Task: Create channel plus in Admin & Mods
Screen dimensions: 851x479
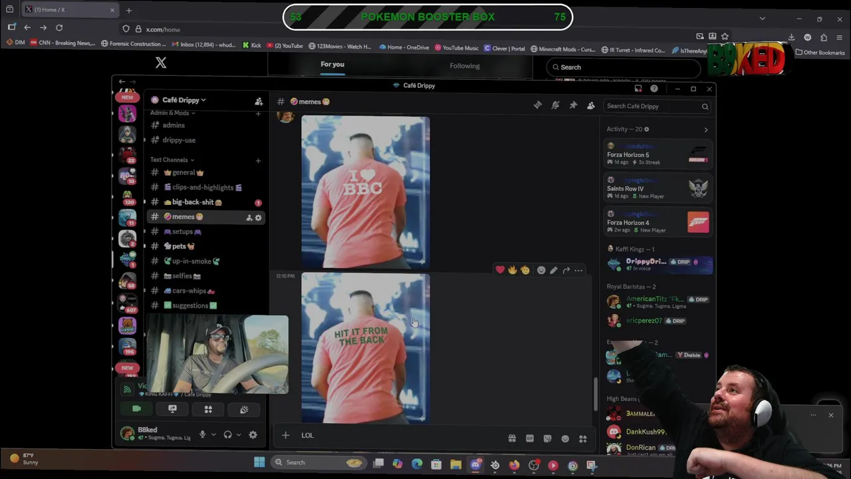Action: pyautogui.click(x=258, y=114)
